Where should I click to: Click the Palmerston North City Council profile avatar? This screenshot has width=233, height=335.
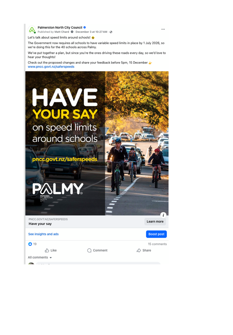[x=32, y=30]
